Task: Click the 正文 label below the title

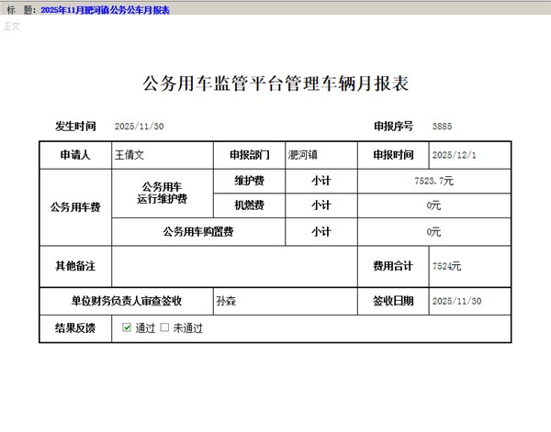Action: [x=11, y=26]
